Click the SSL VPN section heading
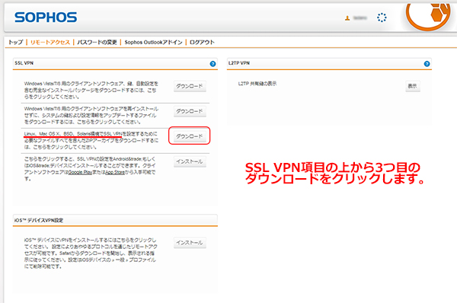 (x=24, y=63)
